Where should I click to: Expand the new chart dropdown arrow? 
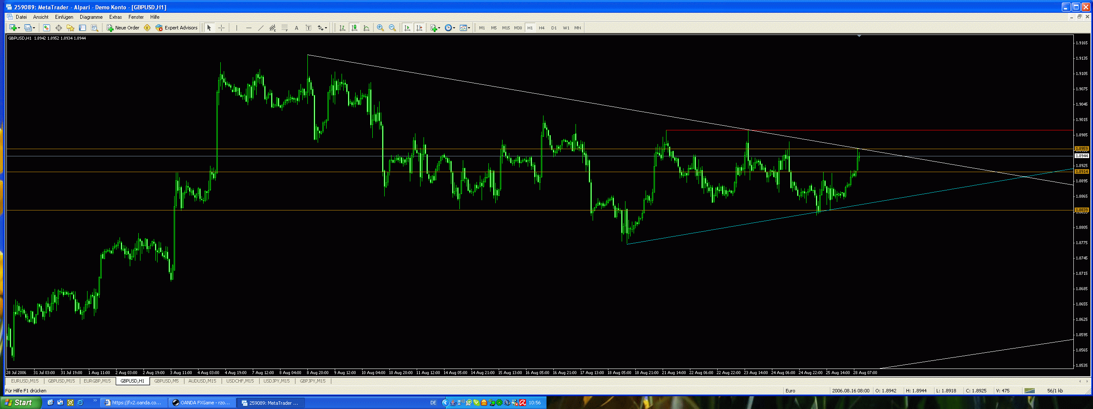coord(19,28)
